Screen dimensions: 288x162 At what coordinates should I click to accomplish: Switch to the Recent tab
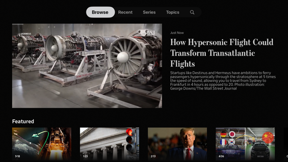tap(125, 12)
